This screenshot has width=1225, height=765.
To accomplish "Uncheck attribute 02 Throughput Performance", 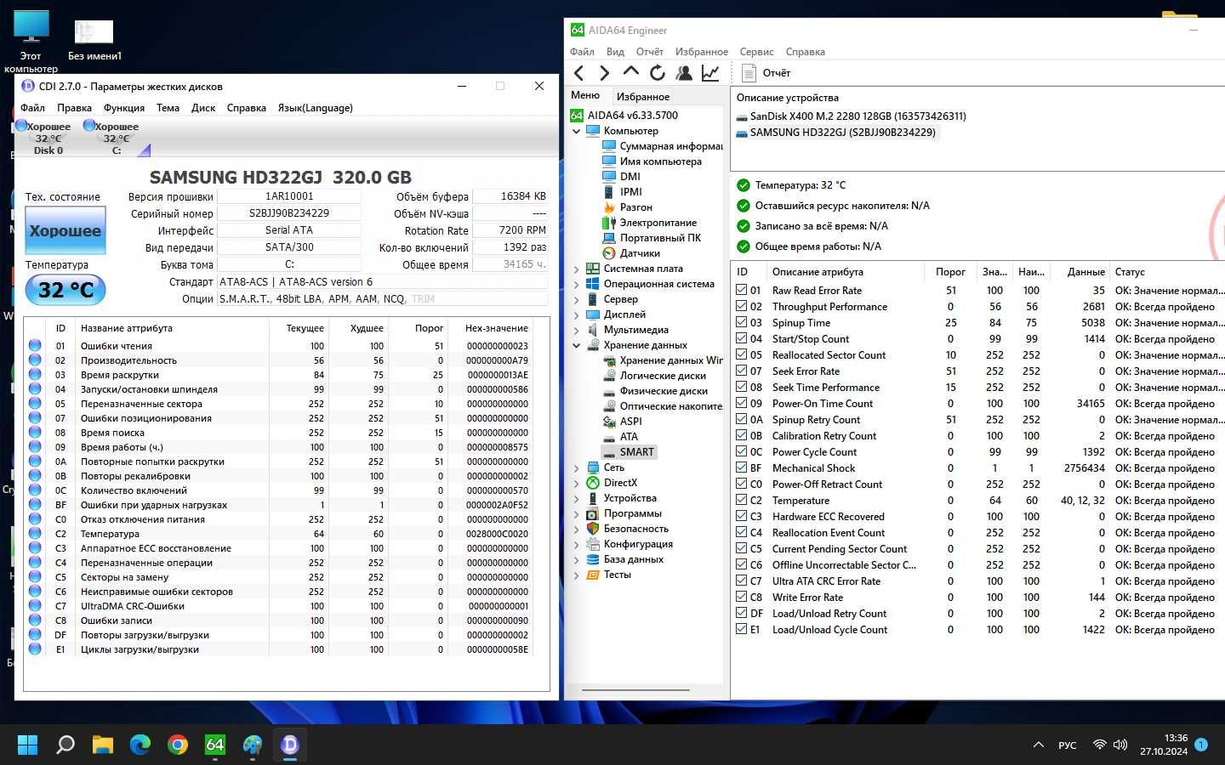I will [742, 306].
